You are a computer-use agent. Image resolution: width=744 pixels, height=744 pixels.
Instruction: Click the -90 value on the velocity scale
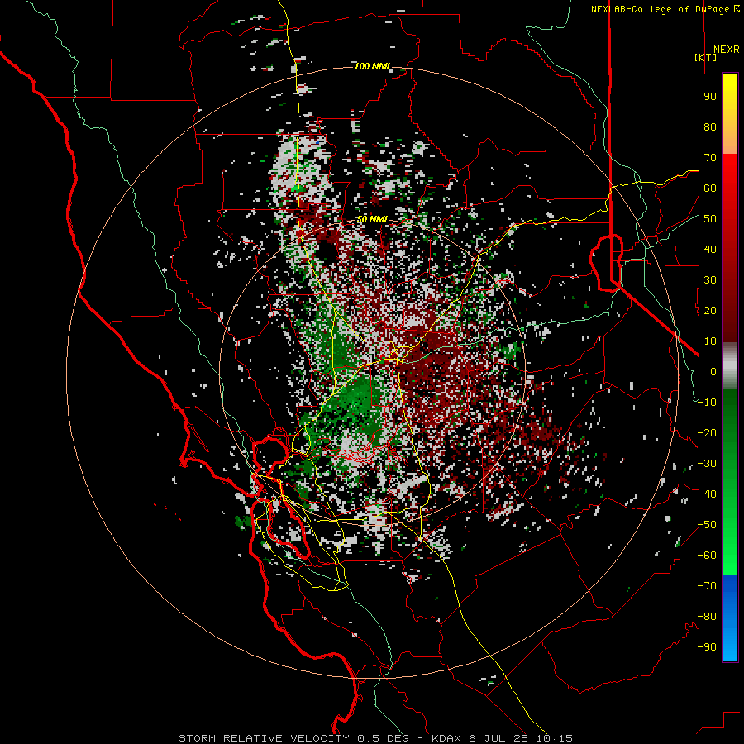[707, 647]
